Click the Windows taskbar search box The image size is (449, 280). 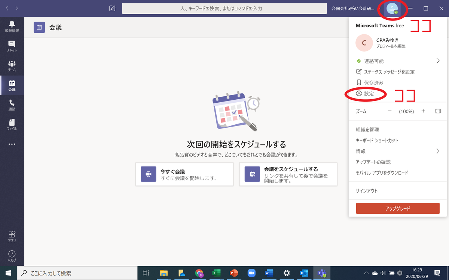77,273
